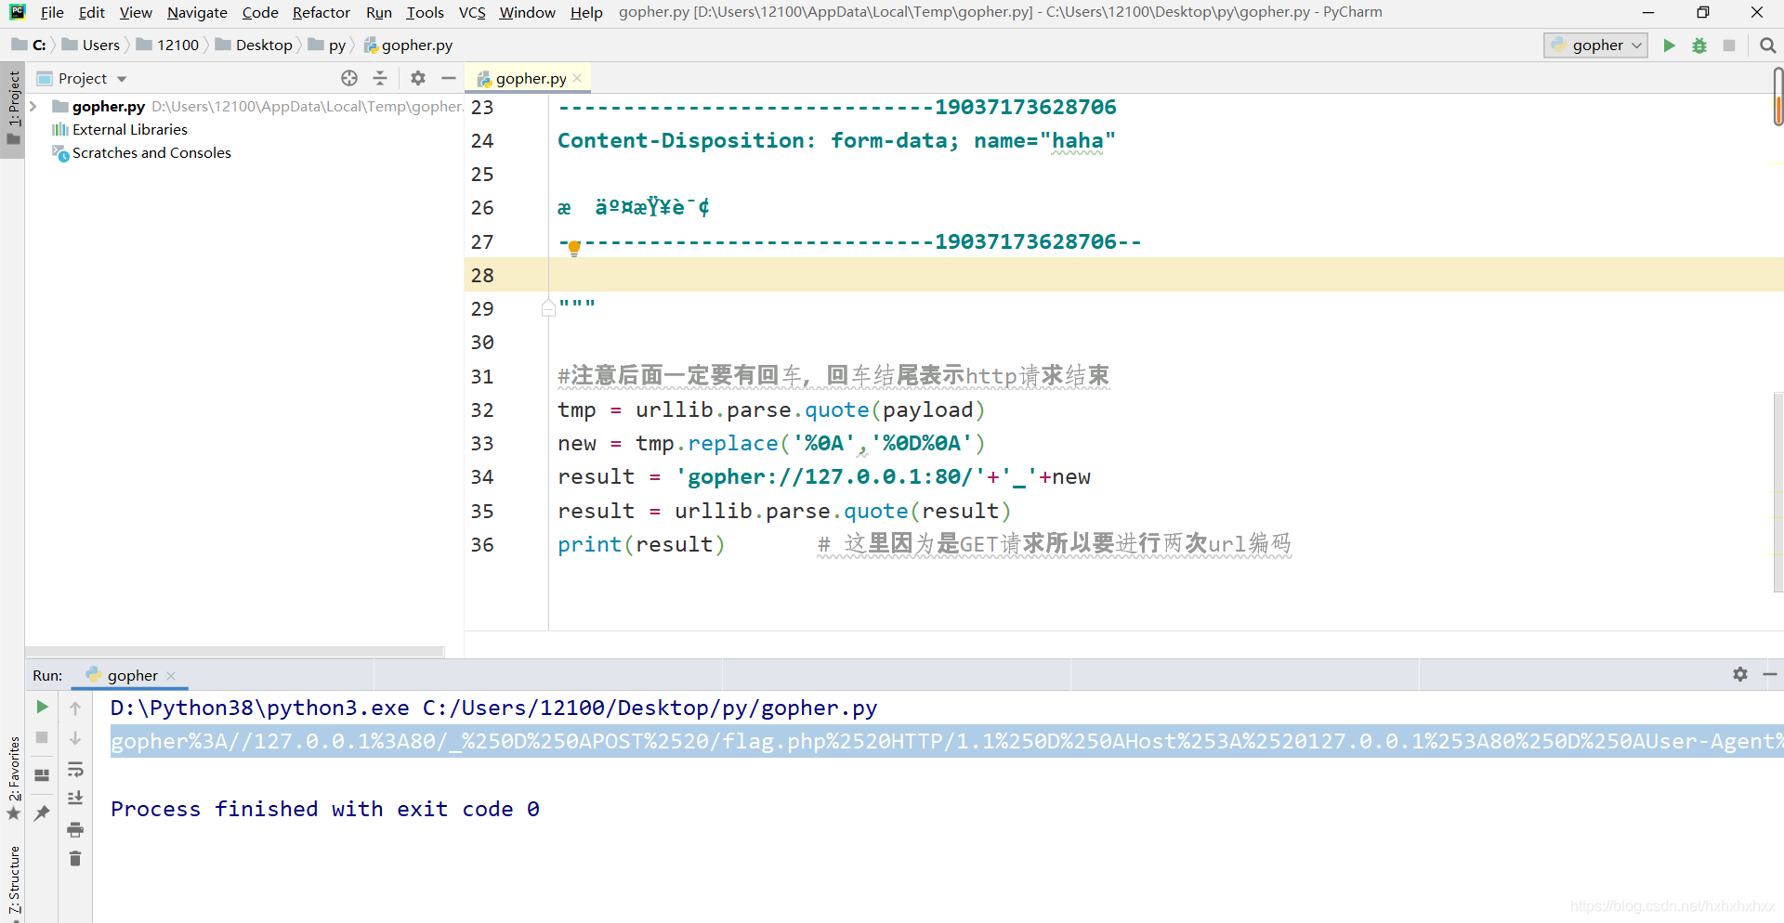1784x923 pixels.
Task: Open the Edit menu
Action: (x=91, y=12)
